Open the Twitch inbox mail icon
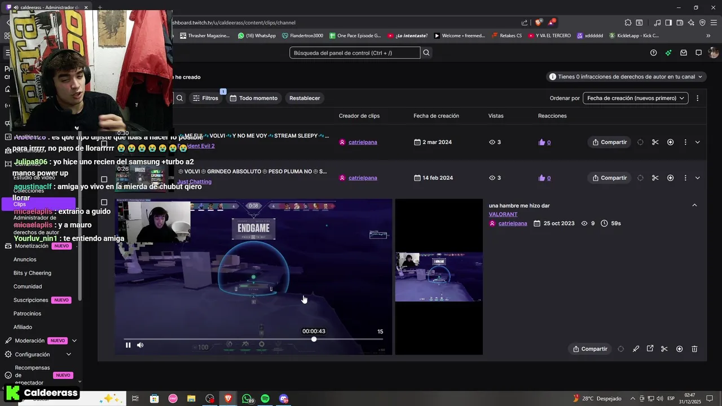Screen dimensions: 722x406 (x=684, y=52)
